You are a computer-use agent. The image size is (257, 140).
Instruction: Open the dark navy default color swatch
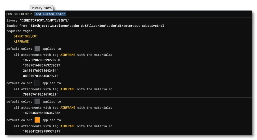pyautogui.click(x=37, y=83)
